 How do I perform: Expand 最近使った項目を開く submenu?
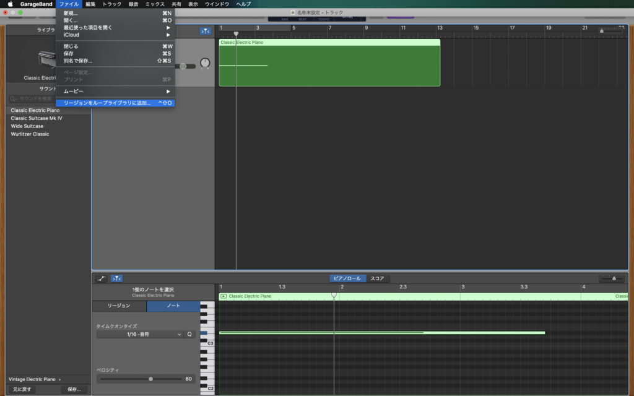[x=115, y=27]
